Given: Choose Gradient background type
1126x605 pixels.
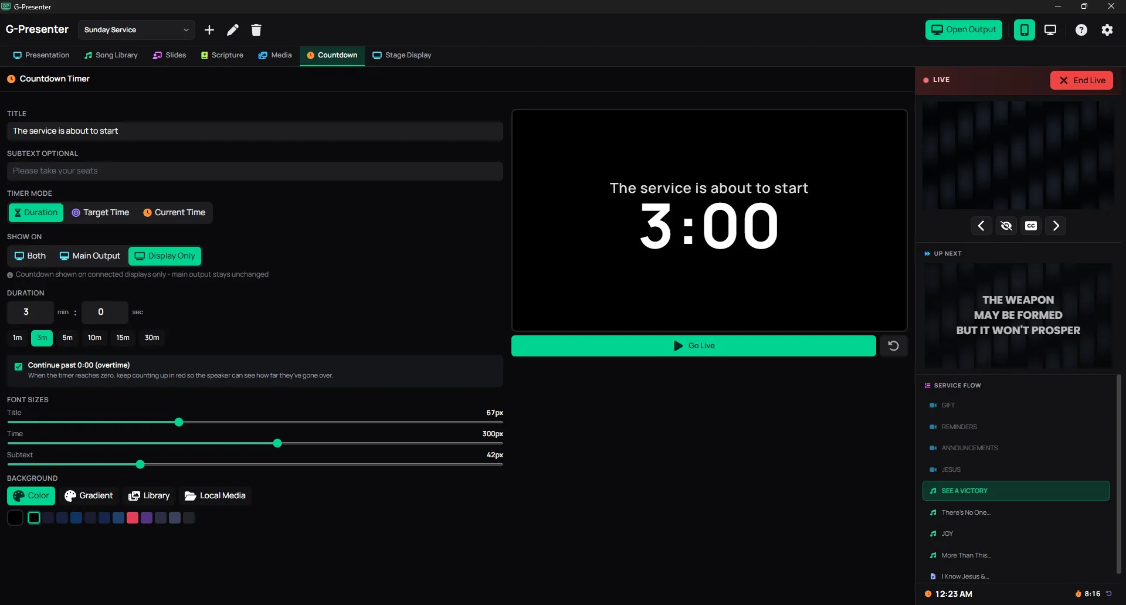Looking at the screenshot, I should tap(89, 496).
